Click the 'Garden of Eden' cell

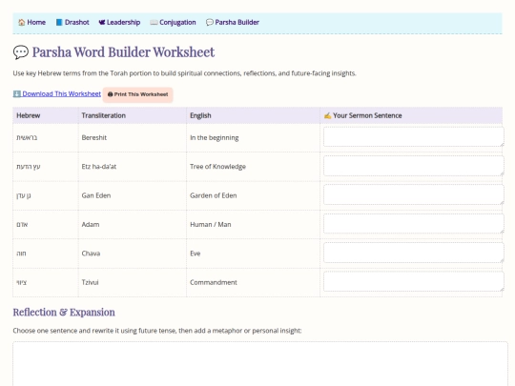click(254, 195)
